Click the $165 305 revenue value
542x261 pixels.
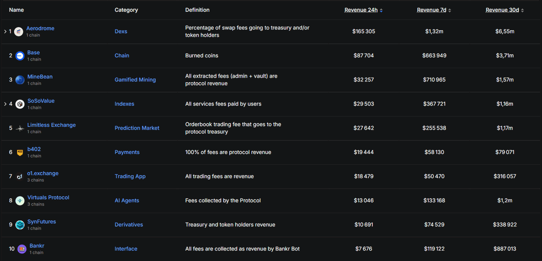pos(364,32)
